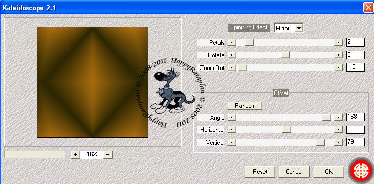Image resolution: width=374 pixels, height=184 pixels.
Task: Click the Petals slider left arrow
Action: (x=232, y=42)
